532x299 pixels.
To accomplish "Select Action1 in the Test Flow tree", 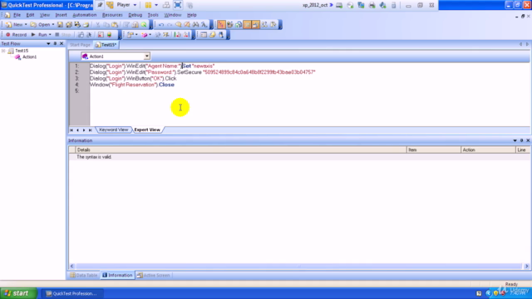I will point(29,57).
